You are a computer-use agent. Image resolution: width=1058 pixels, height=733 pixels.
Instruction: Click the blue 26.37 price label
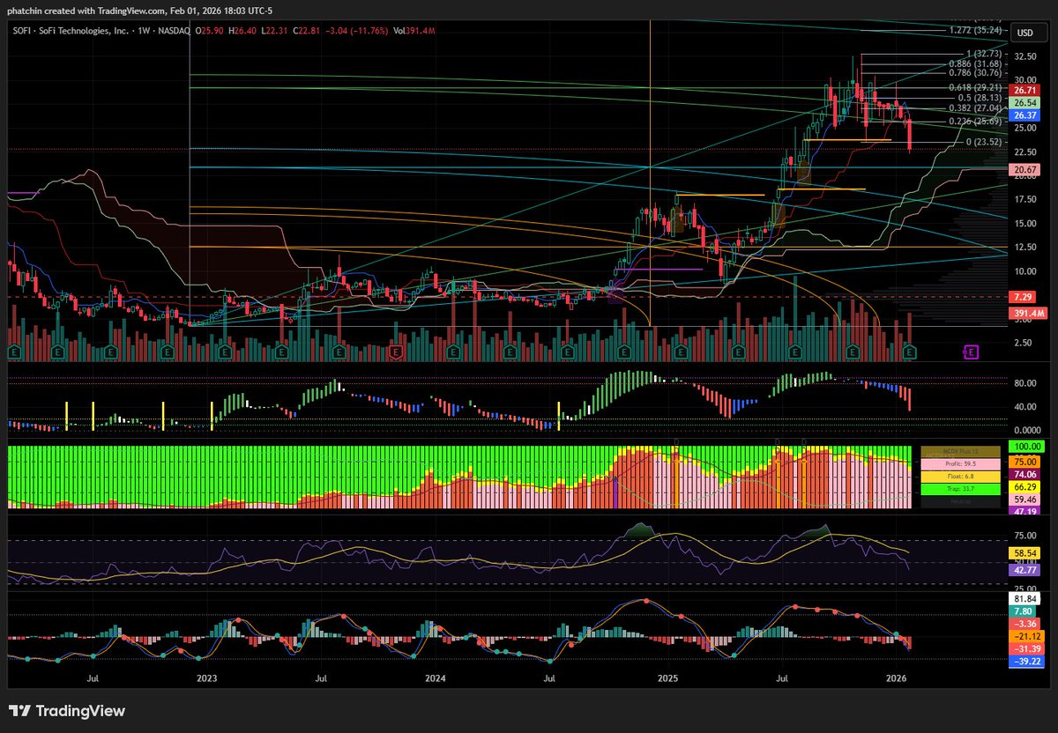1024,115
